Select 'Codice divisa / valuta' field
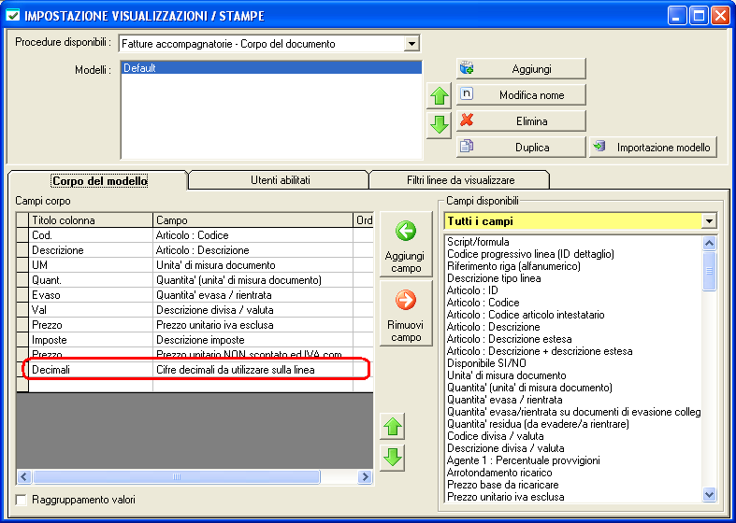Image resolution: width=736 pixels, height=523 pixels. 496,436
